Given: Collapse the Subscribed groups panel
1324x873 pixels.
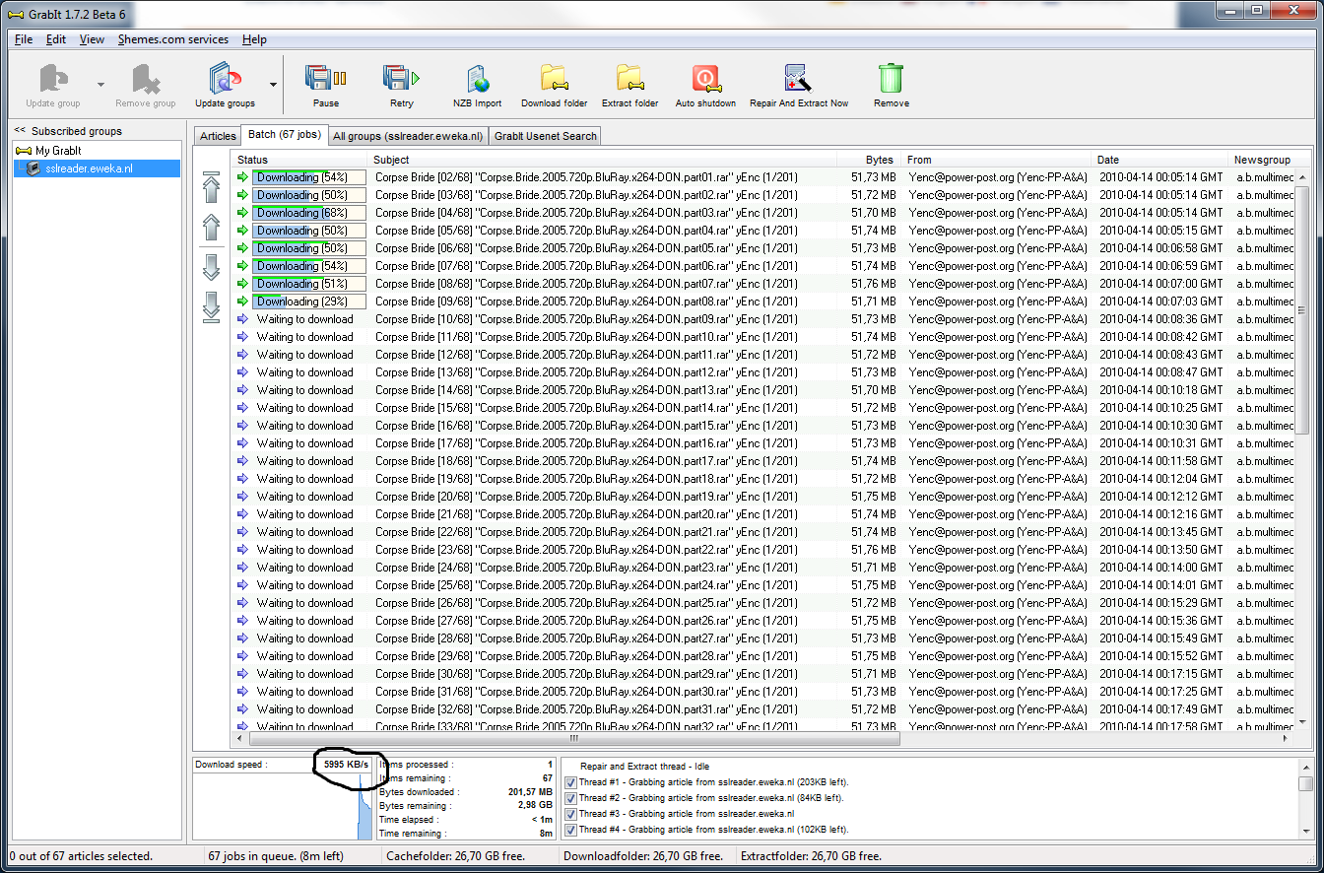Looking at the screenshot, I should (x=20, y=130).
